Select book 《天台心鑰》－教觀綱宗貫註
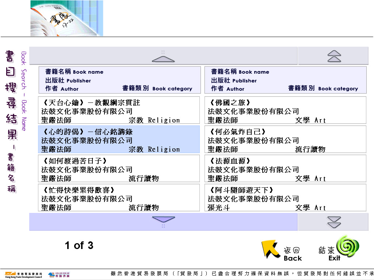Image resolution: width=374 pixels, height=280 pixels. tap(119, 110)
